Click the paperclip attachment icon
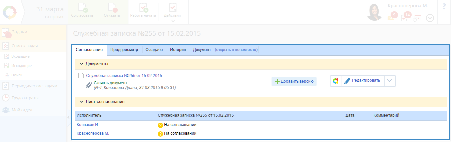The image size is (451, 142). (89, 85)
